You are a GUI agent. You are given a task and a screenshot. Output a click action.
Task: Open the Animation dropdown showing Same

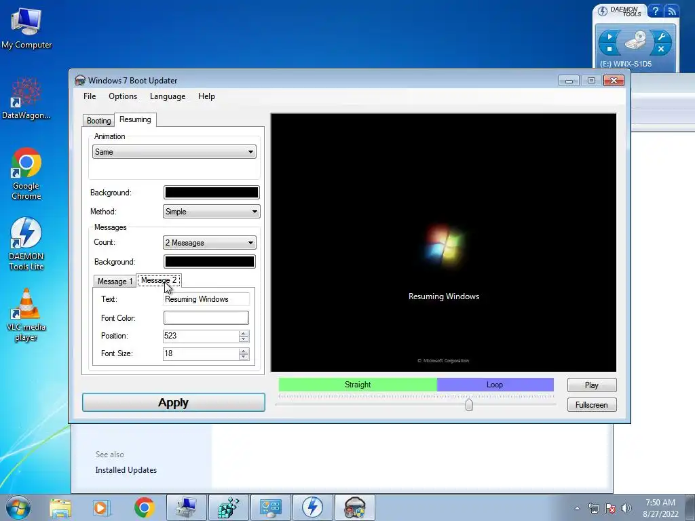pos(174,152)
